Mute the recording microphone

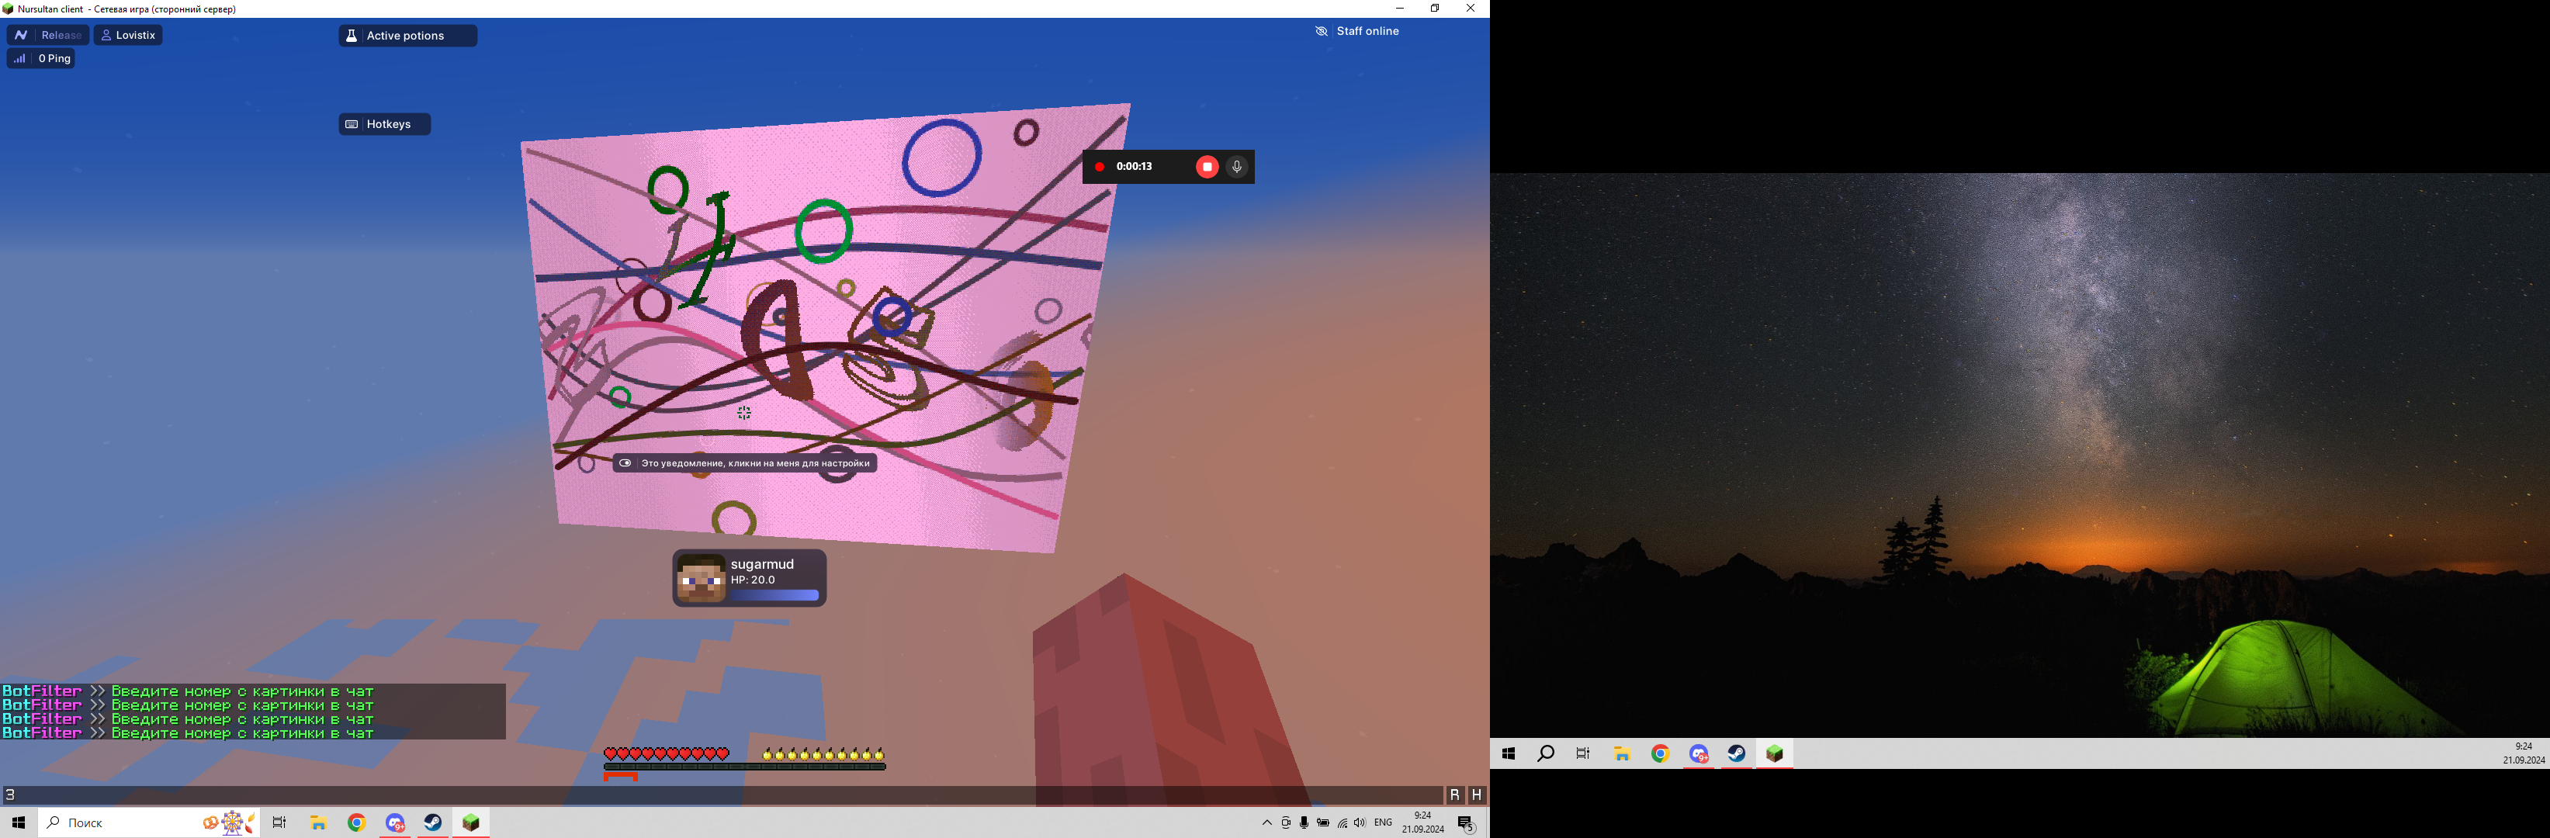pos(1236,167)
